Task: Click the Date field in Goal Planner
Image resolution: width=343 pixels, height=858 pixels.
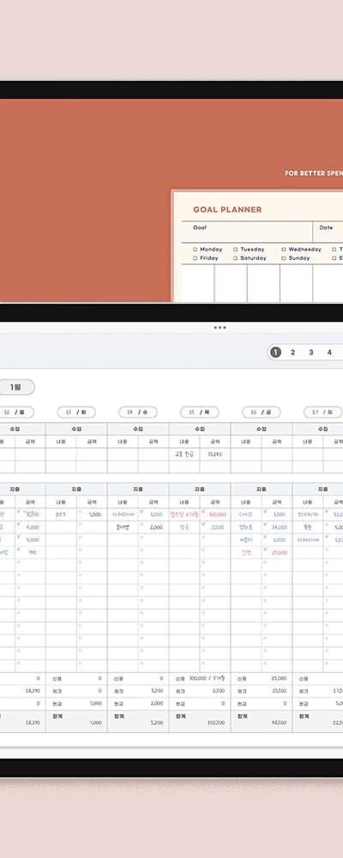Action: [328, 232]
